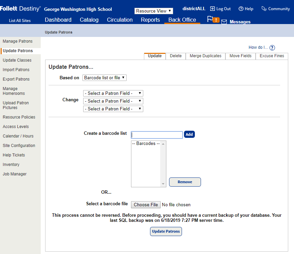The width and height of the screenshot is (294, 254).
Task: Open Help using the question mark icon
Action: 241,8
